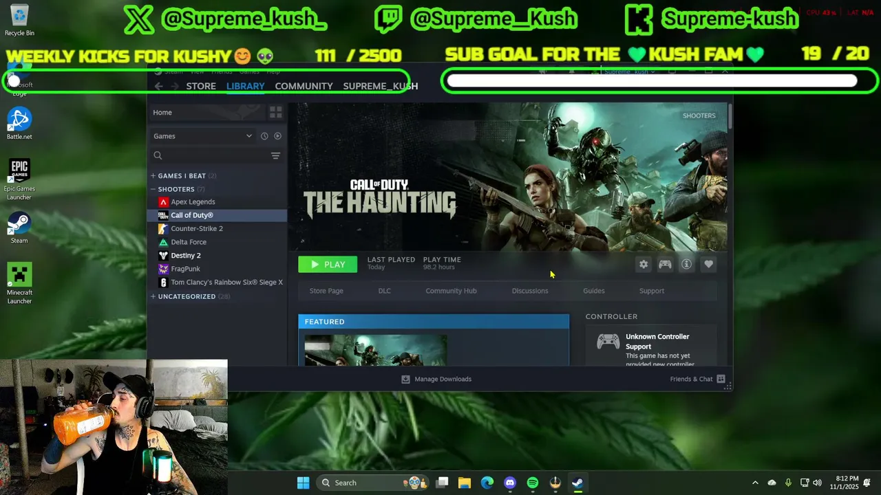Select FragPunk in the library

pos(185,269)
